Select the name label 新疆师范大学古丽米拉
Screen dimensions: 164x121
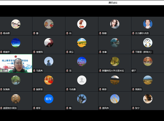click(x=113, y=71)
